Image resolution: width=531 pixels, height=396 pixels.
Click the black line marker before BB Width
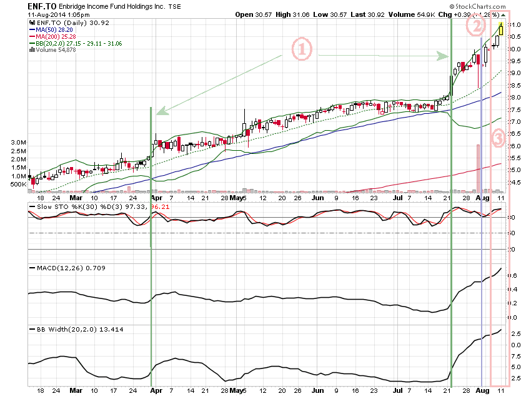click(x=32, y=329)
